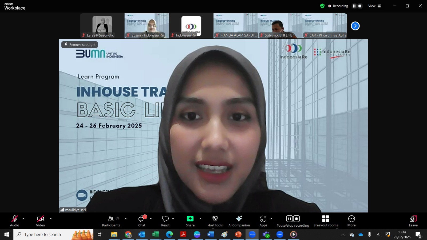This screenshot has height=240, width=427.
Task: Select MANDA ALAM SAPUT... thumbnail
Action: click(236, 26)
